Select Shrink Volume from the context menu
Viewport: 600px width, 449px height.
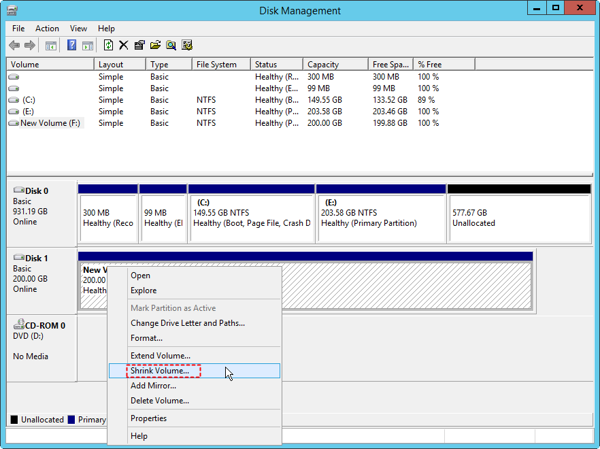pyautogui.click(x=160, y=371)
